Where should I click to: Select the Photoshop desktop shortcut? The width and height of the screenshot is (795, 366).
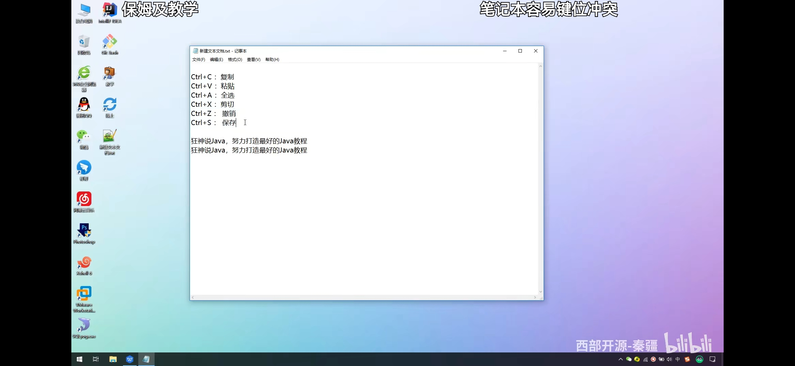pos(84,231)
